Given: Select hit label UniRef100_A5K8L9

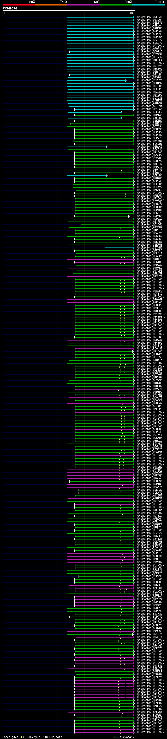Looking at the screenshot, I should coord(150,190).
